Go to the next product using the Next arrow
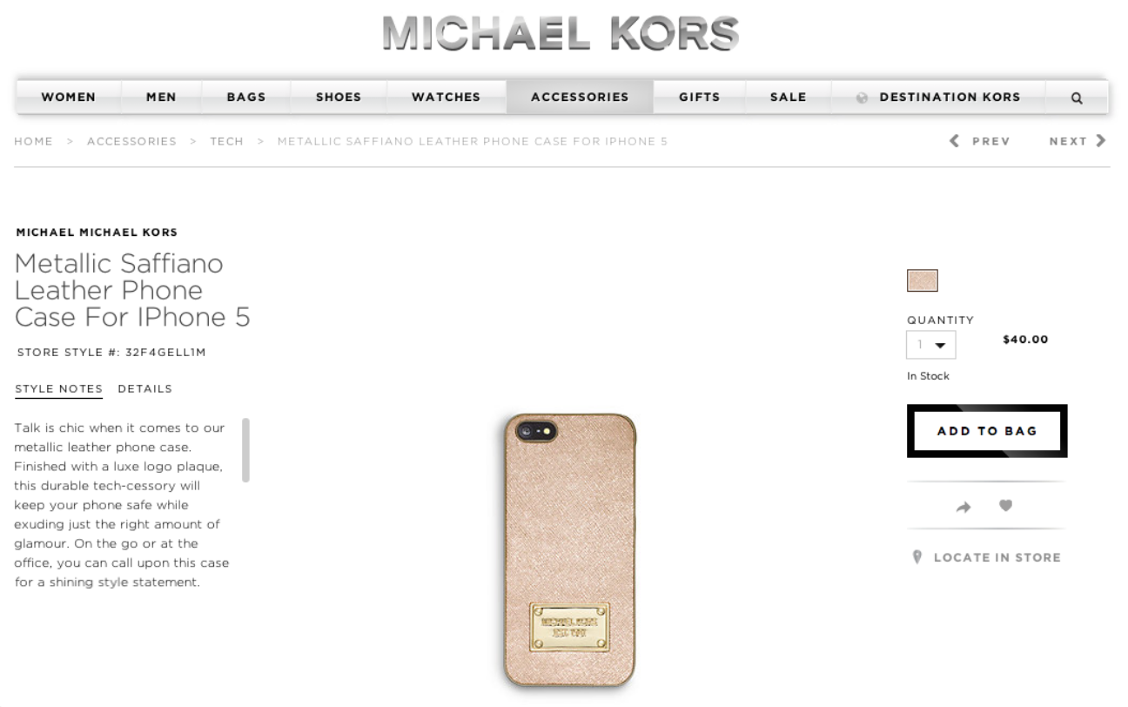Screen dimensions: 1128x707 (x=1102, y=140)
